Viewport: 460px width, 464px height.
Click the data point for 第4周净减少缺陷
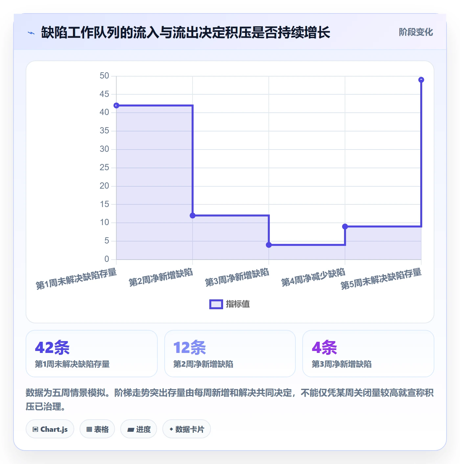click(345, 226)
